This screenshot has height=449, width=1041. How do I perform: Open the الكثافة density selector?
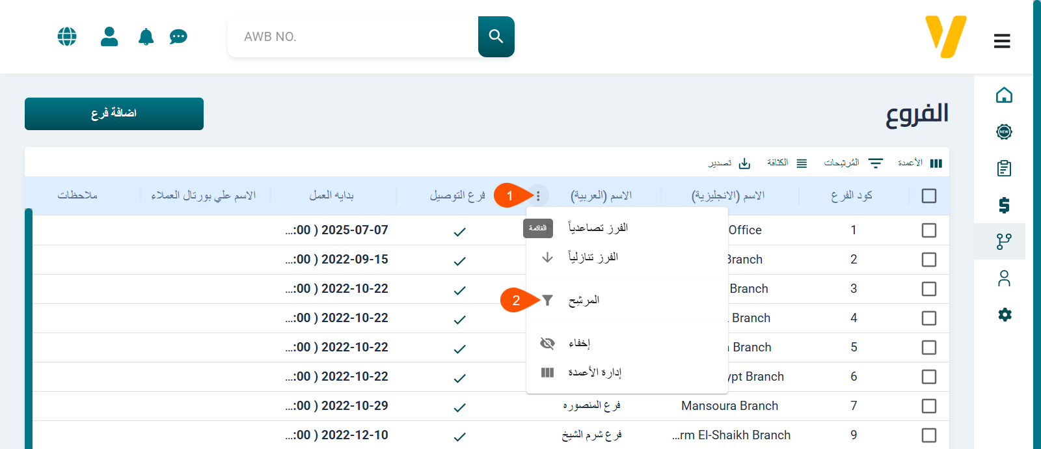click(787, 163)
